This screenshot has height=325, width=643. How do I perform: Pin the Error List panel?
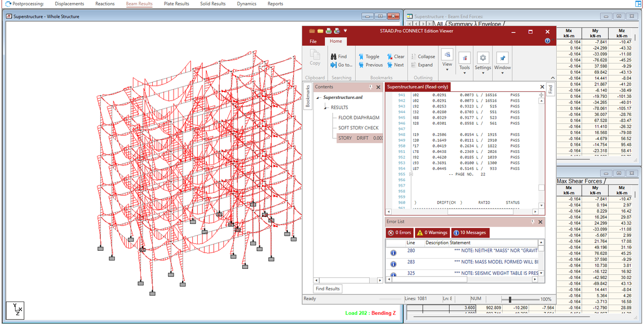click(x=534, y=221)
